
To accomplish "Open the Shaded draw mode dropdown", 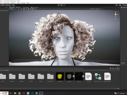I will click(14, 9).
